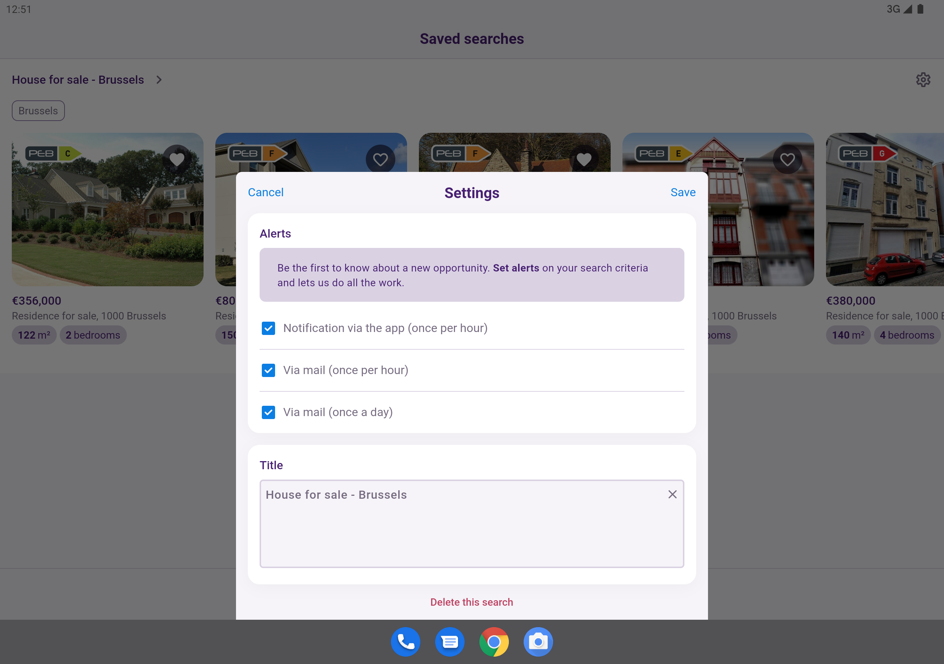The height and width of the screenshot is (664, 944).
Task: Uncheck Via mail (once per hour)
Action: coord(268,370)
